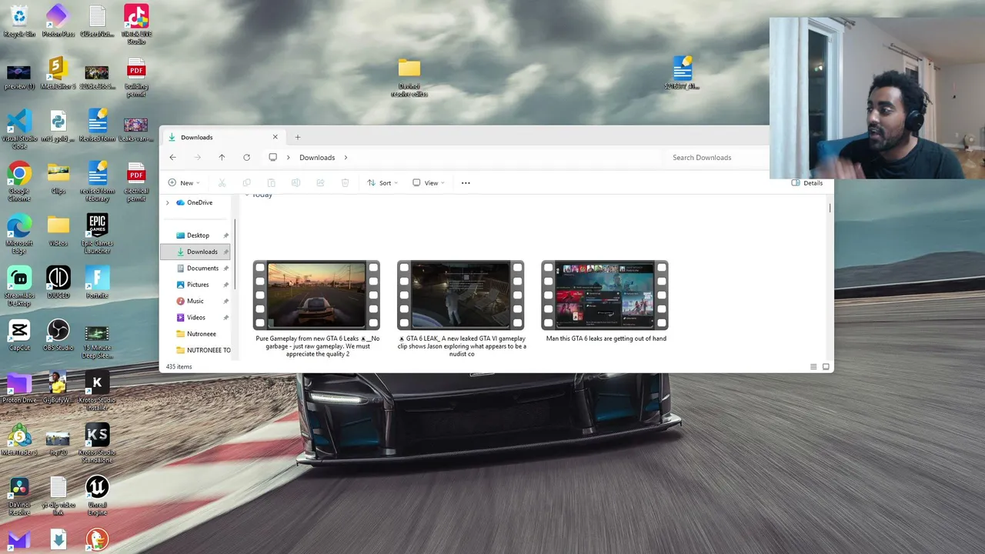The width and height of the screenshot is (985, 554).
Task: Launch OBS Studio desktop shortcut
Action: click(58, 335)
